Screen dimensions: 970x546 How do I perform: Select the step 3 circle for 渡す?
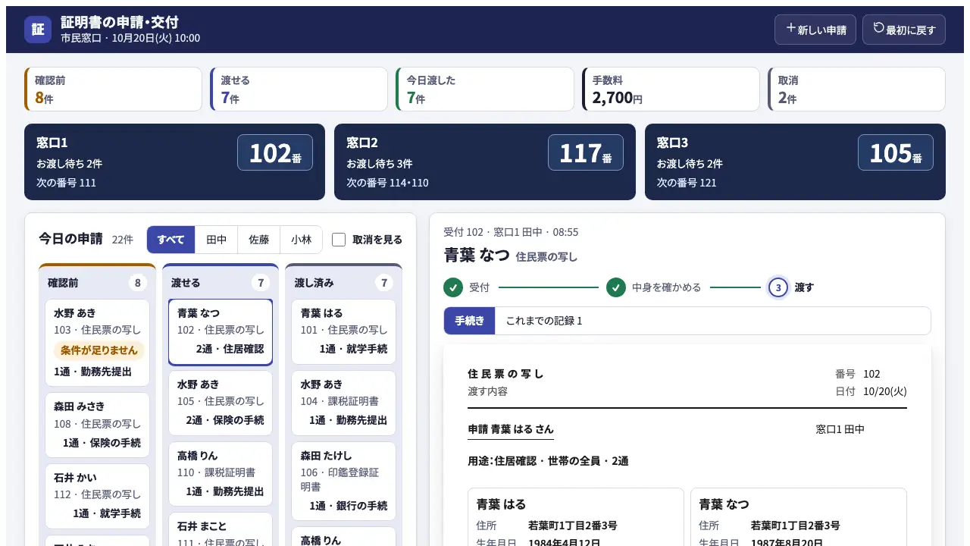coord(778,287)
